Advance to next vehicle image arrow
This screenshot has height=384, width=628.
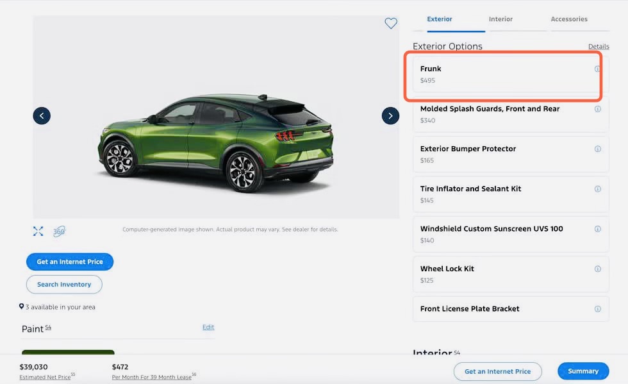(x=390, y=116)
